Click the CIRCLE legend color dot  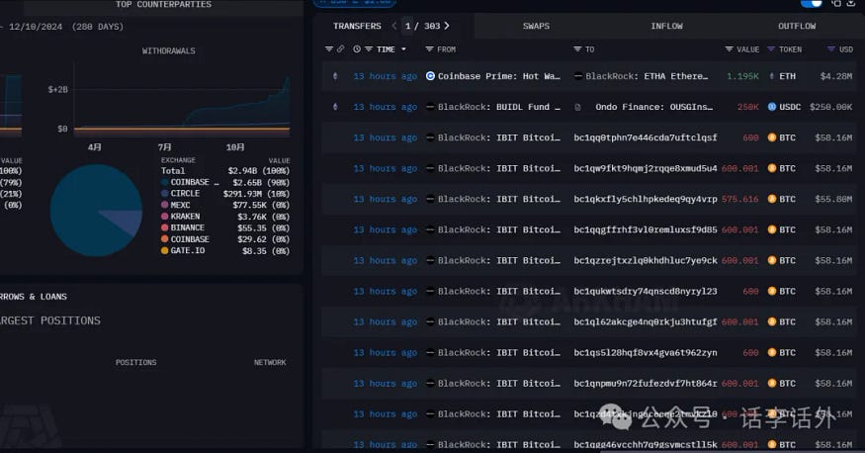pyautogui.click(x=164, y=193)
